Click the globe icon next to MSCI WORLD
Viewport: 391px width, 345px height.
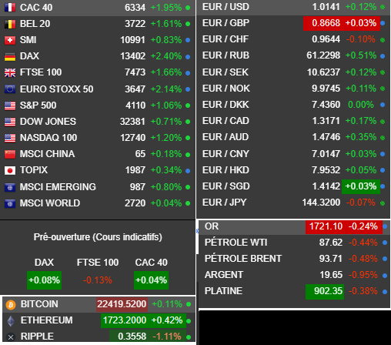[10, 203]
